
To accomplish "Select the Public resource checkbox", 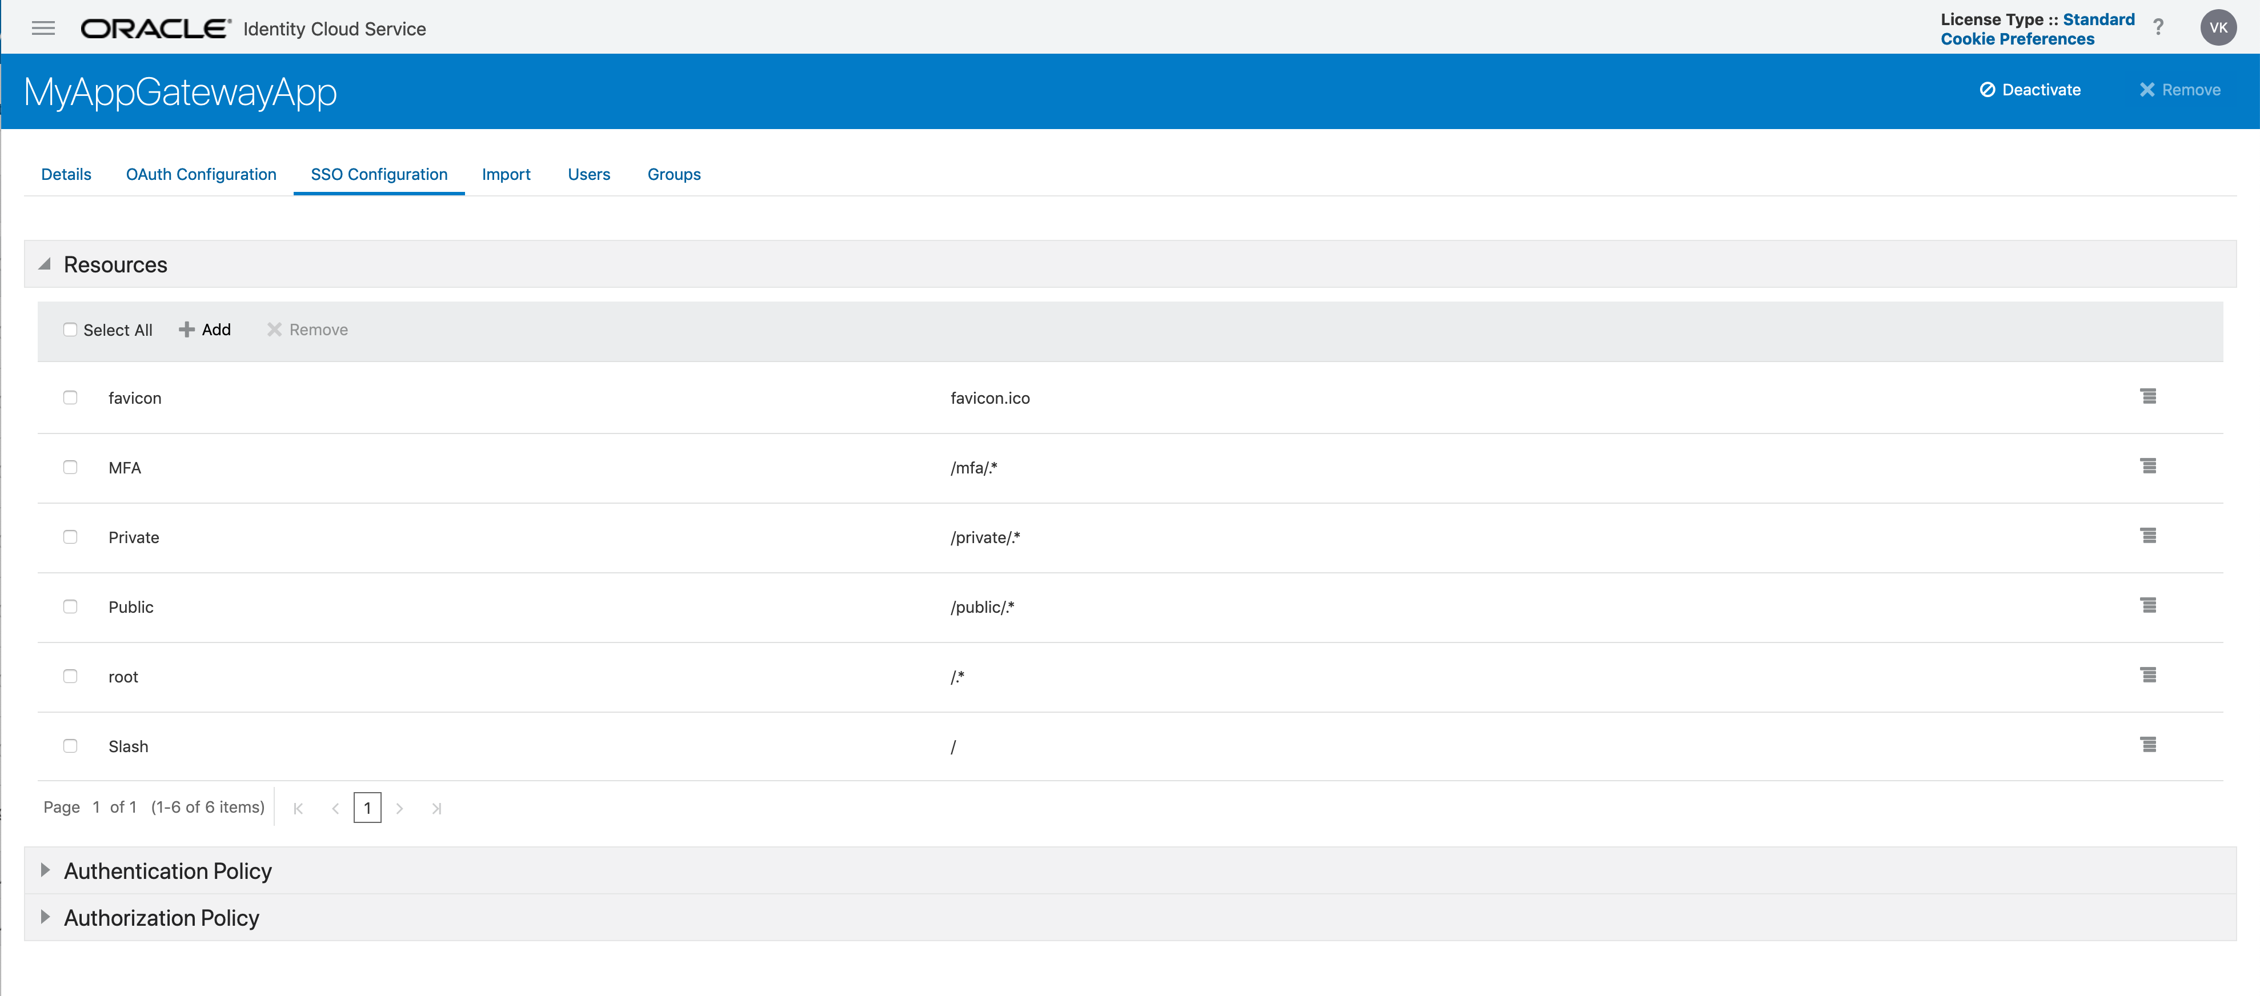I will [x=70, y=607].
